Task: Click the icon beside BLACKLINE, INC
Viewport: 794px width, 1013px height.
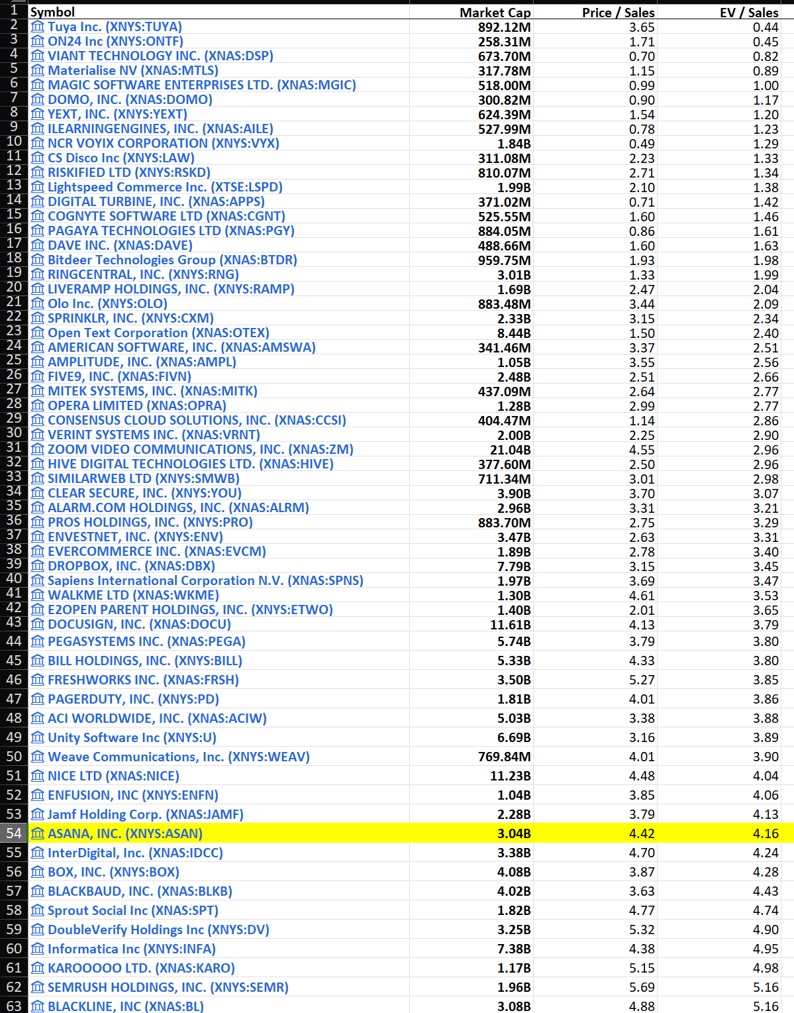Action: (x=38, y=1006)
